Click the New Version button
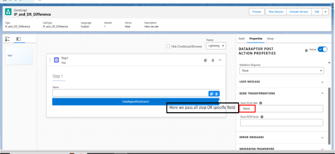The width and height of the screenshot is (335, 154). click(276, 12)
